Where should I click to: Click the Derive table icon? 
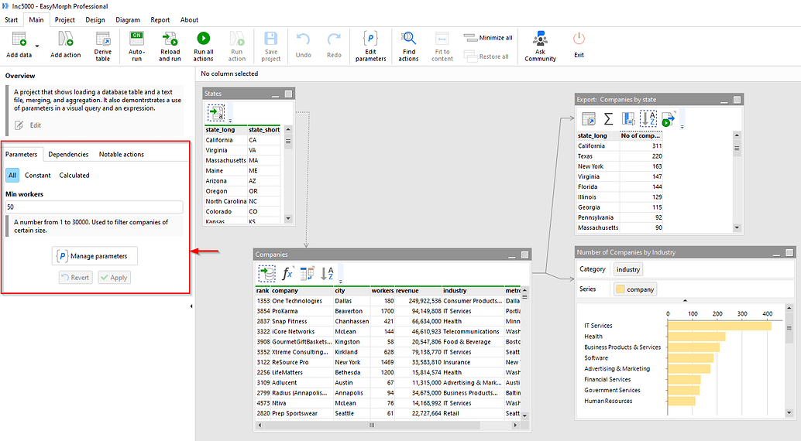pos(103,39)
